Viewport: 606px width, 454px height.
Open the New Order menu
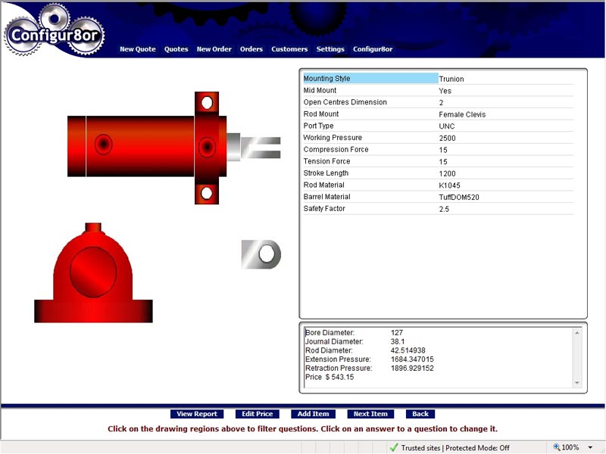tap(214, 49)
